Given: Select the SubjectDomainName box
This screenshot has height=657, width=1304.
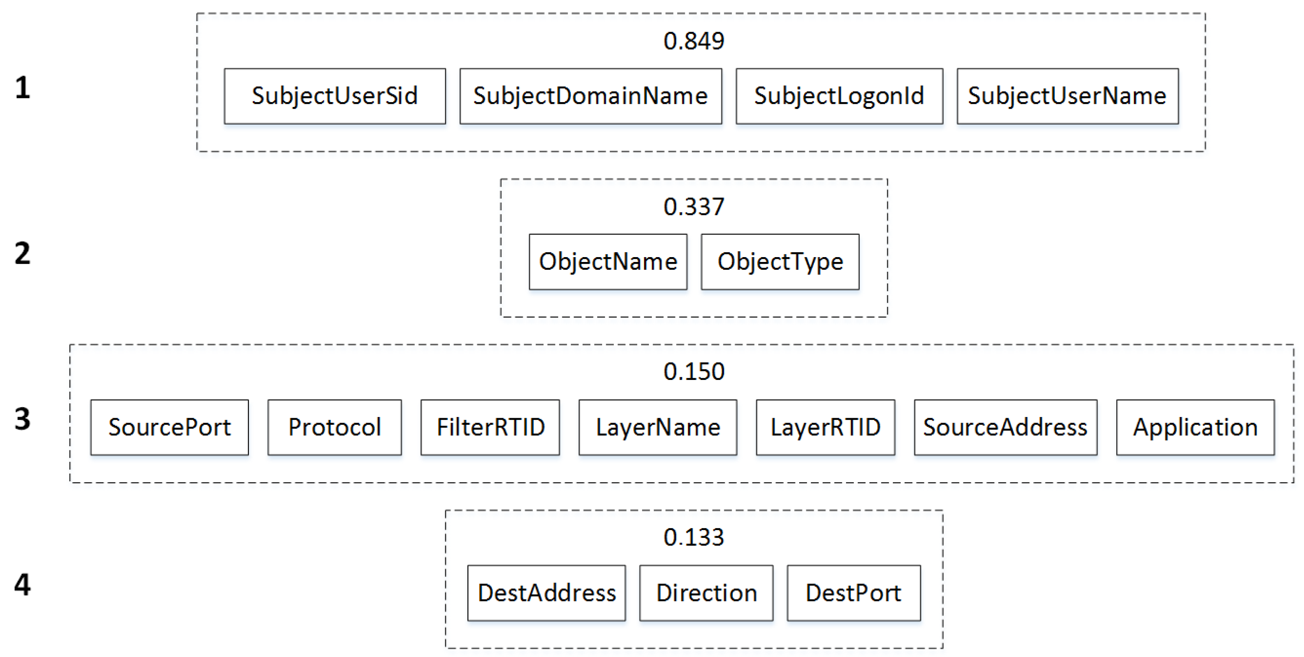Looking at the screenshot, I should 590,96.
